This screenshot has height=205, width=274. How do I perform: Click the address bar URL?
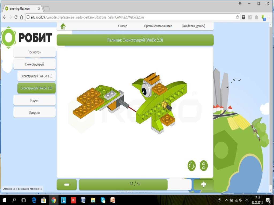(87, 17)
